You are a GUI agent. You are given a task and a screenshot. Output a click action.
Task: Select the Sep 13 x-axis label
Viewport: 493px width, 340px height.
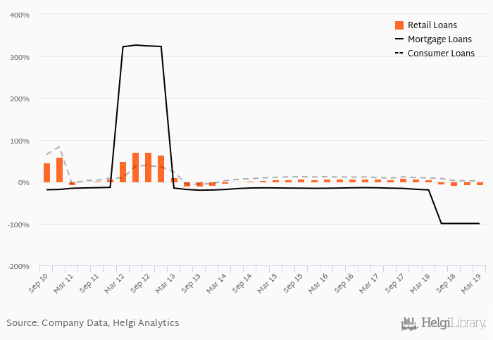click(x=192, y=283)
